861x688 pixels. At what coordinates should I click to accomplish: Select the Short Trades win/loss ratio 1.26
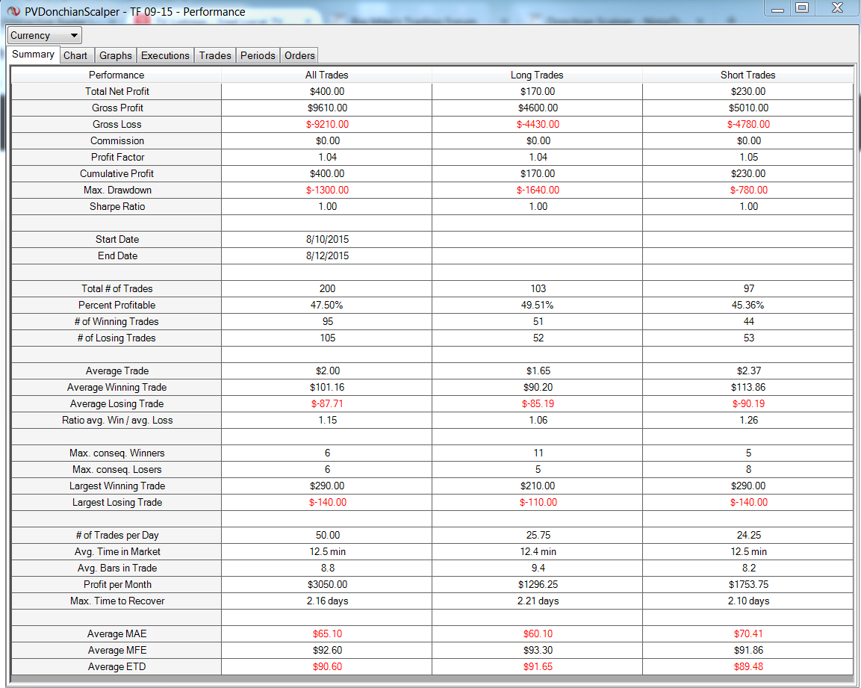748,421
